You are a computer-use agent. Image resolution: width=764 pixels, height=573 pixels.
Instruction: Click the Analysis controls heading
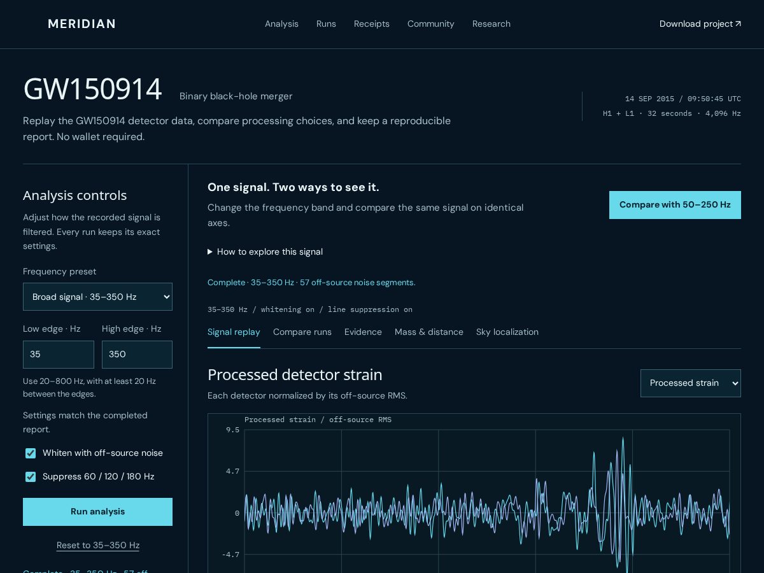coord(75,195)
